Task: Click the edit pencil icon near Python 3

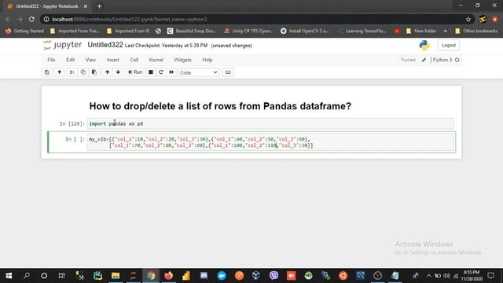Action: pyautogui.click(x=424, y=60)
